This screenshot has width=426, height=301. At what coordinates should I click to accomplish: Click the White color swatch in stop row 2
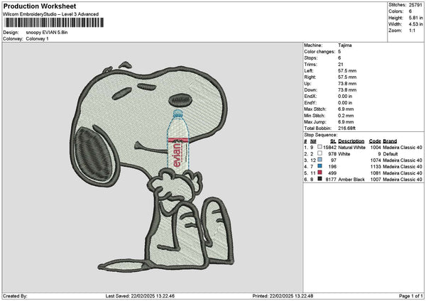319,153
